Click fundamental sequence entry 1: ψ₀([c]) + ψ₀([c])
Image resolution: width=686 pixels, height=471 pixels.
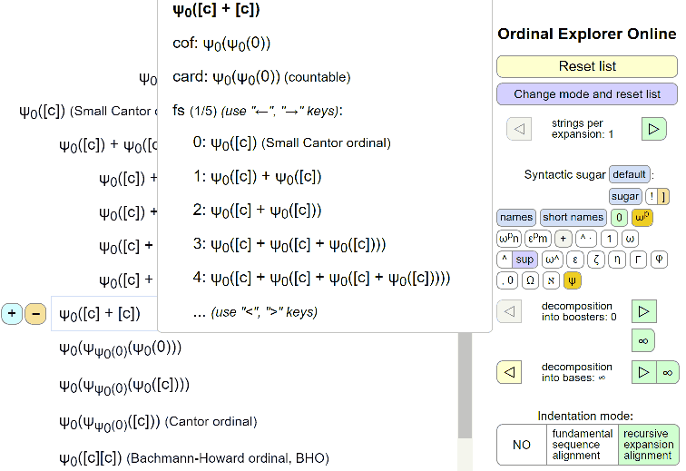click(258, 177)
